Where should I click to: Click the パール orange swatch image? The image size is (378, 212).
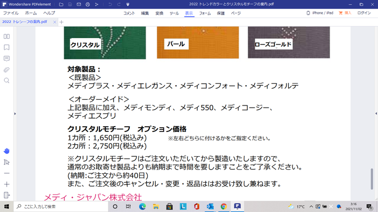(198, 42)
